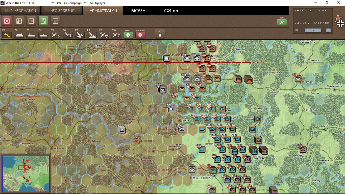Click the Novosokolniki town label
The image size is (345, 194).
(139, 57)
